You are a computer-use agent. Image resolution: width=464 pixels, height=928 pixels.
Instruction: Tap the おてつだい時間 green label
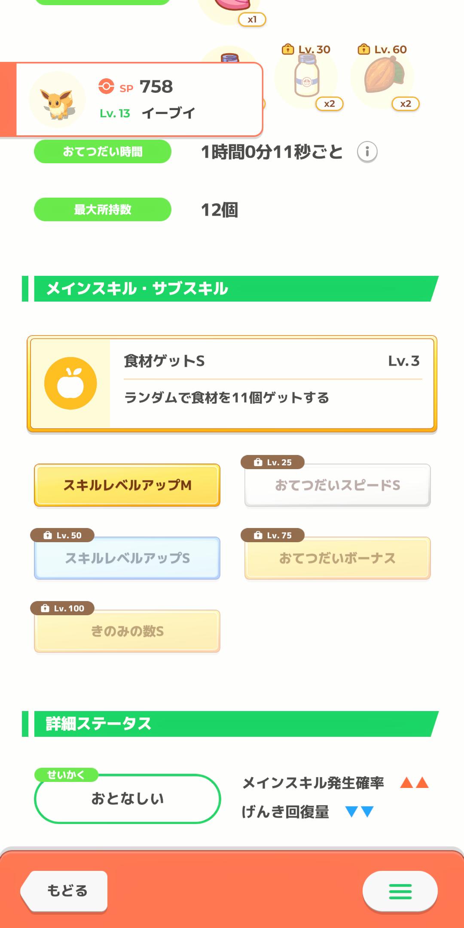[103, 152]
